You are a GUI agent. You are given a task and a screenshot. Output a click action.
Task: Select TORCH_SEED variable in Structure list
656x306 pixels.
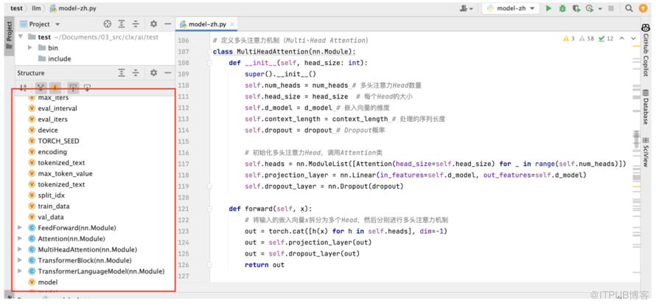click(x=58, y=140)
